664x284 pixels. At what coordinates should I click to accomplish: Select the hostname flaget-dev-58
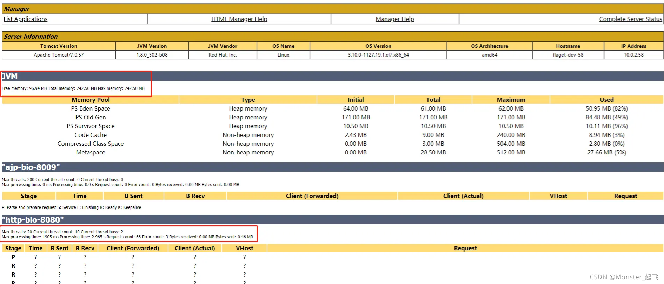point(568,55)
